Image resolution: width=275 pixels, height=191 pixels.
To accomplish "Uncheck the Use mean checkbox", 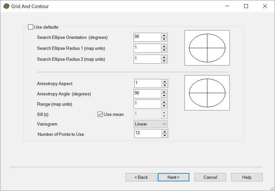I will [x=100, y=114].
